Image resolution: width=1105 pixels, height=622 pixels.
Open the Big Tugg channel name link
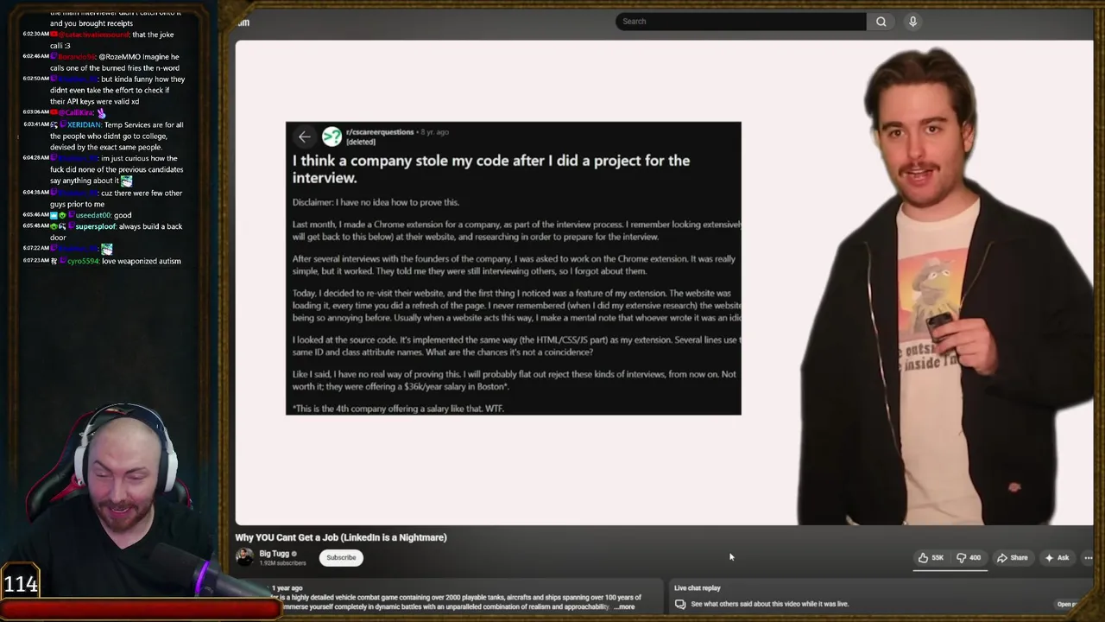tap(275, 554)
